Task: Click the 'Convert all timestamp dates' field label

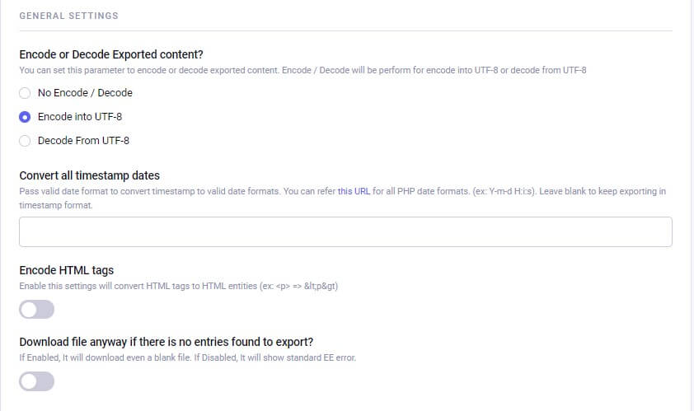Action: tap(89, 175)
